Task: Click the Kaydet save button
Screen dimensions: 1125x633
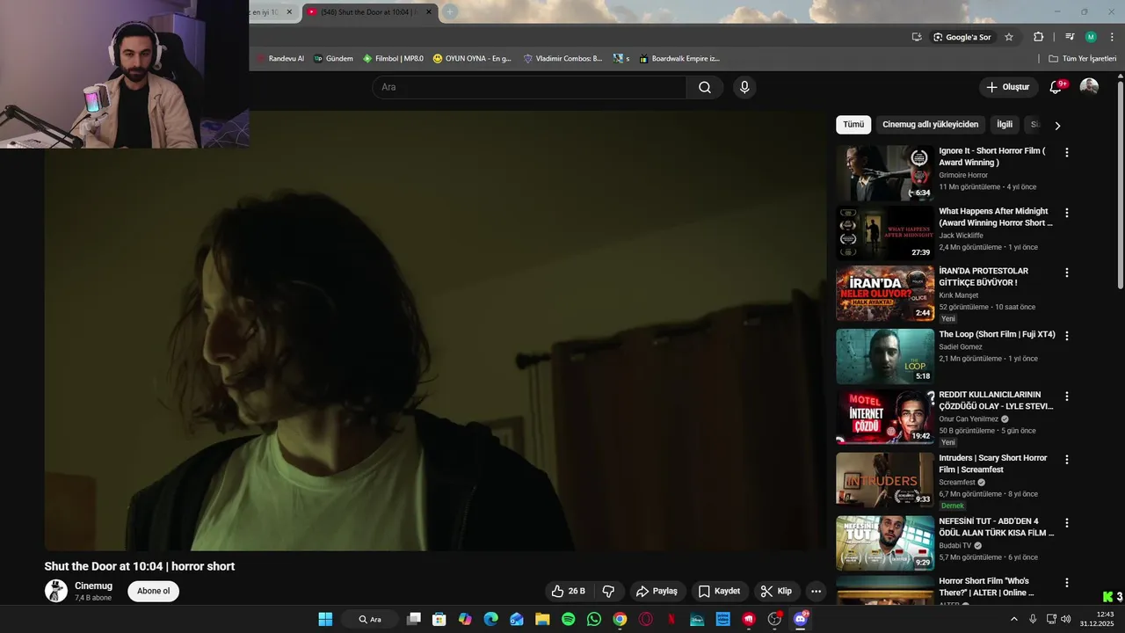Action: [719, 591]
